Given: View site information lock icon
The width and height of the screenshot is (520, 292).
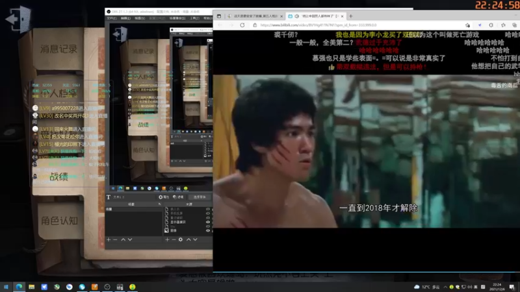Looking at the screenshot, I should [x=255, y=25].
